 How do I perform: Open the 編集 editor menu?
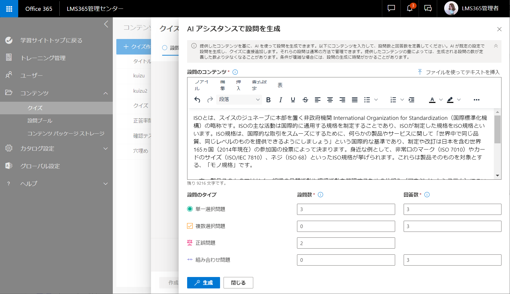(x=223, y=85)
